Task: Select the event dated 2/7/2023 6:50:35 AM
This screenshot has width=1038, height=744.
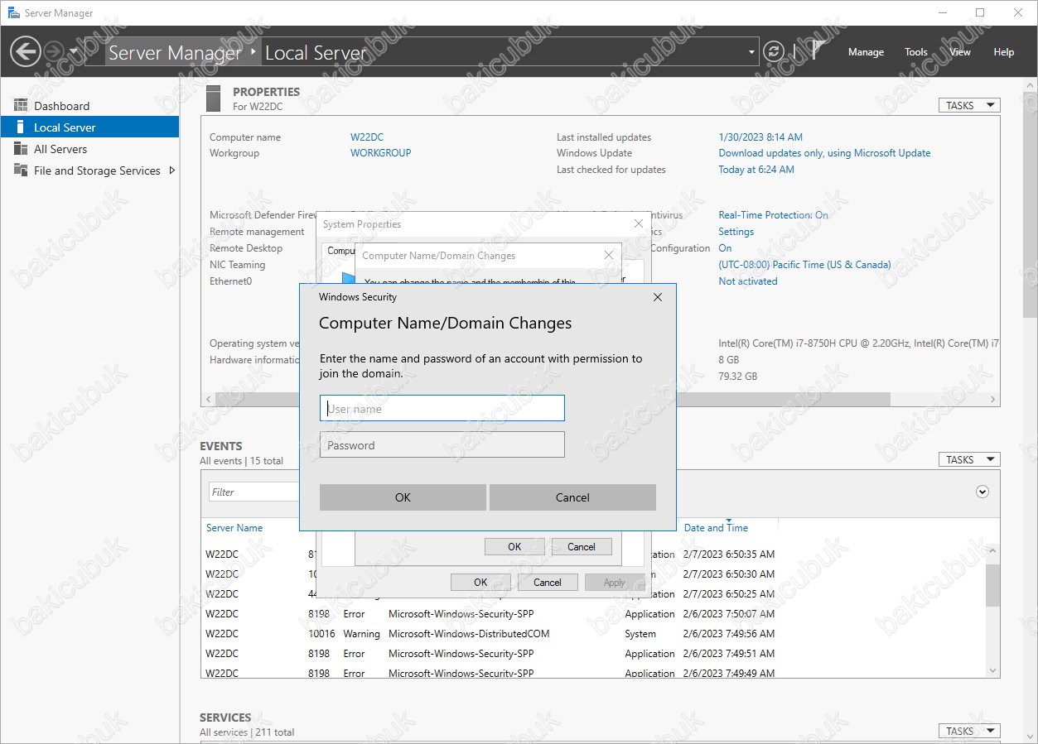Action: (729, 554)
